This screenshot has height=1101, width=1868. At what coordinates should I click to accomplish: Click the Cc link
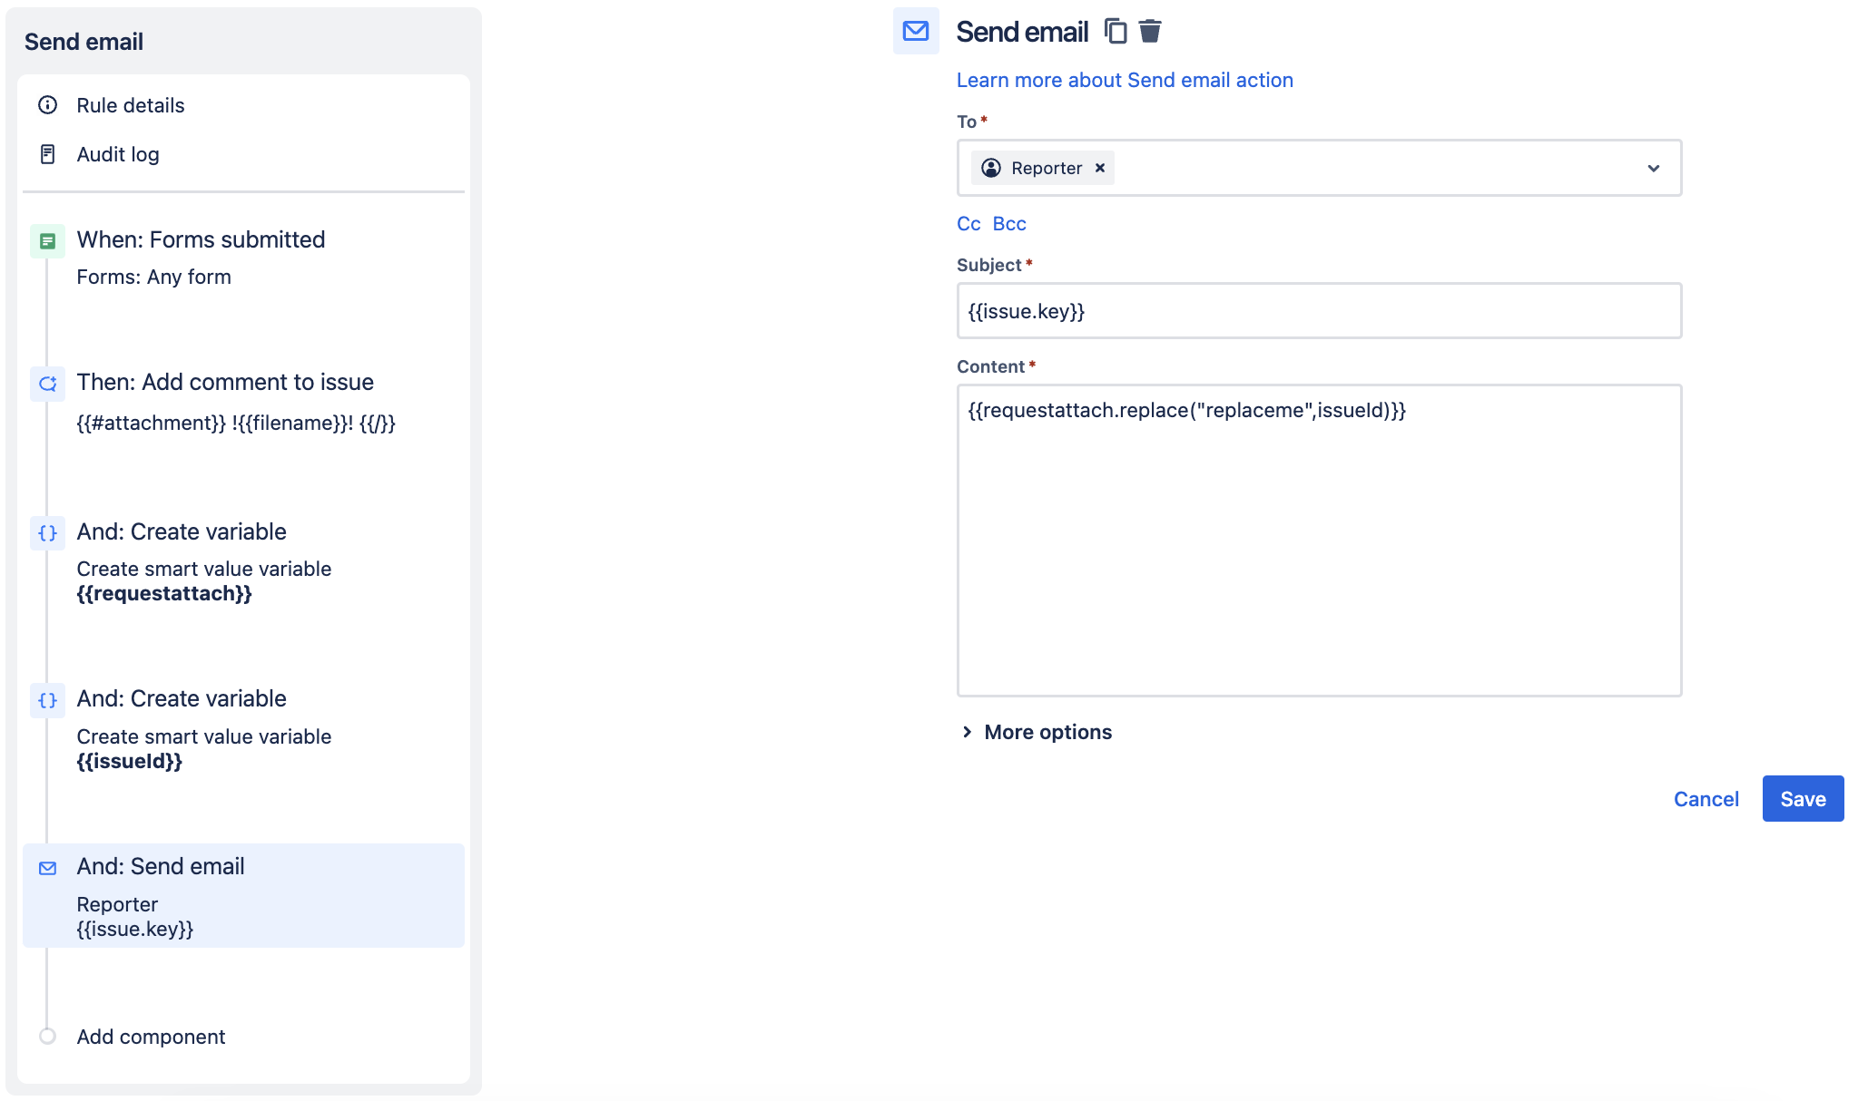click(x=968, y=223)
